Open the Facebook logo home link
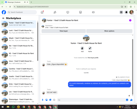This screenshot has width=137, height=109. point(4,12)
